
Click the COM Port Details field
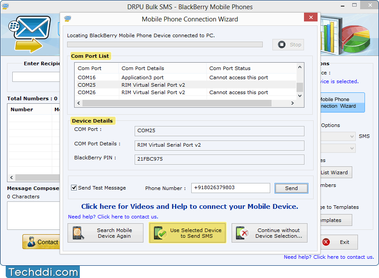click(x=219, y=145)
